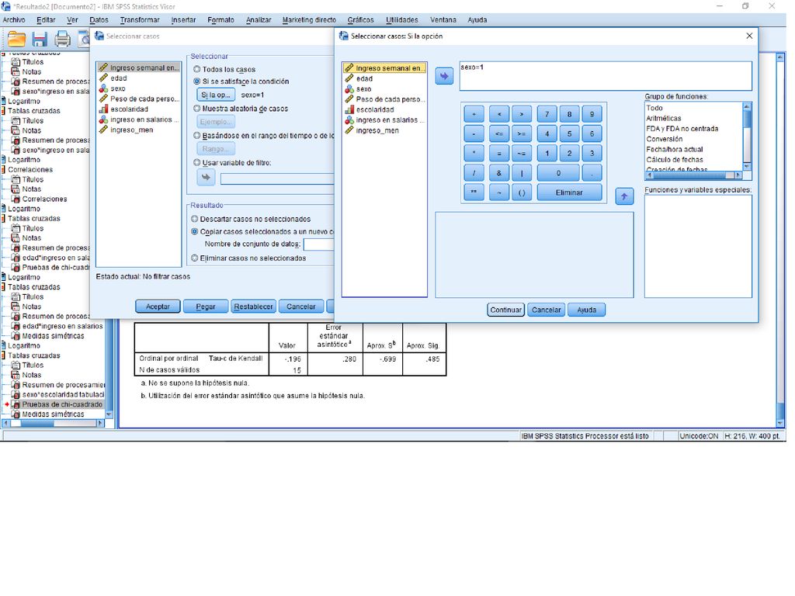Image resolution: width=795 pixels, height=596 pixels.
Task: Select 'Muestra aleatoria de casos' radio
Action: coord(196,109)
